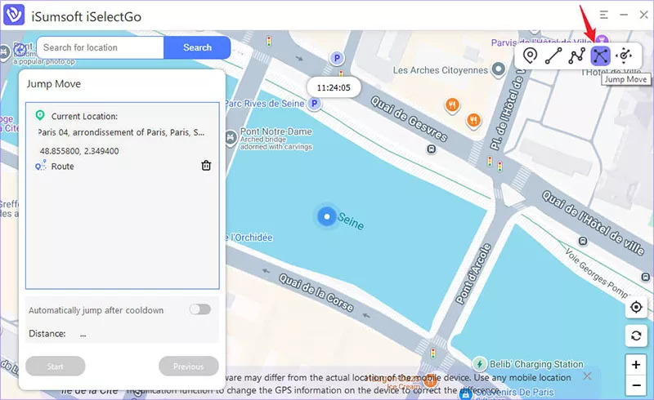Select the Teleport mode pin icon
The height and width of the screenshot is (400, 654).
click(x=531, y=56)
